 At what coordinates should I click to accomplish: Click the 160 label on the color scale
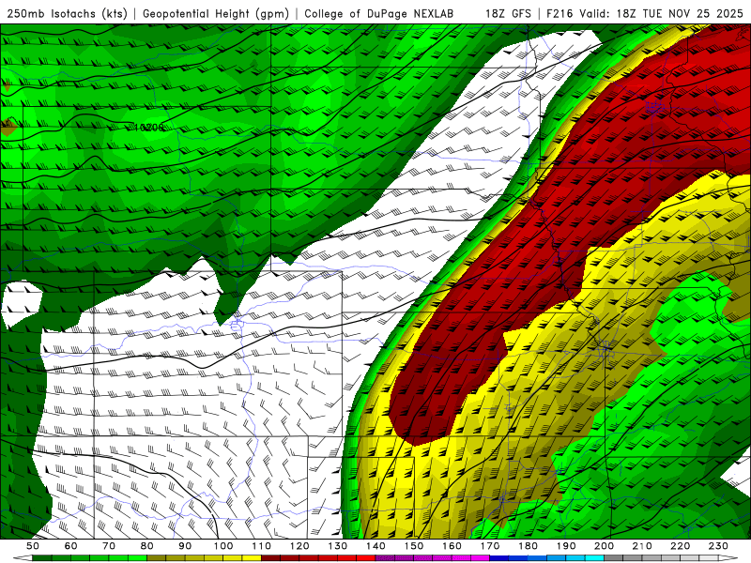point(452,546)
